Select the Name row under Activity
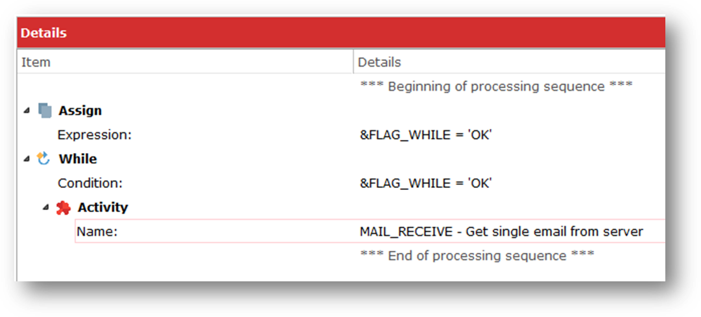 pyautogui.click(x=370, y=231)
